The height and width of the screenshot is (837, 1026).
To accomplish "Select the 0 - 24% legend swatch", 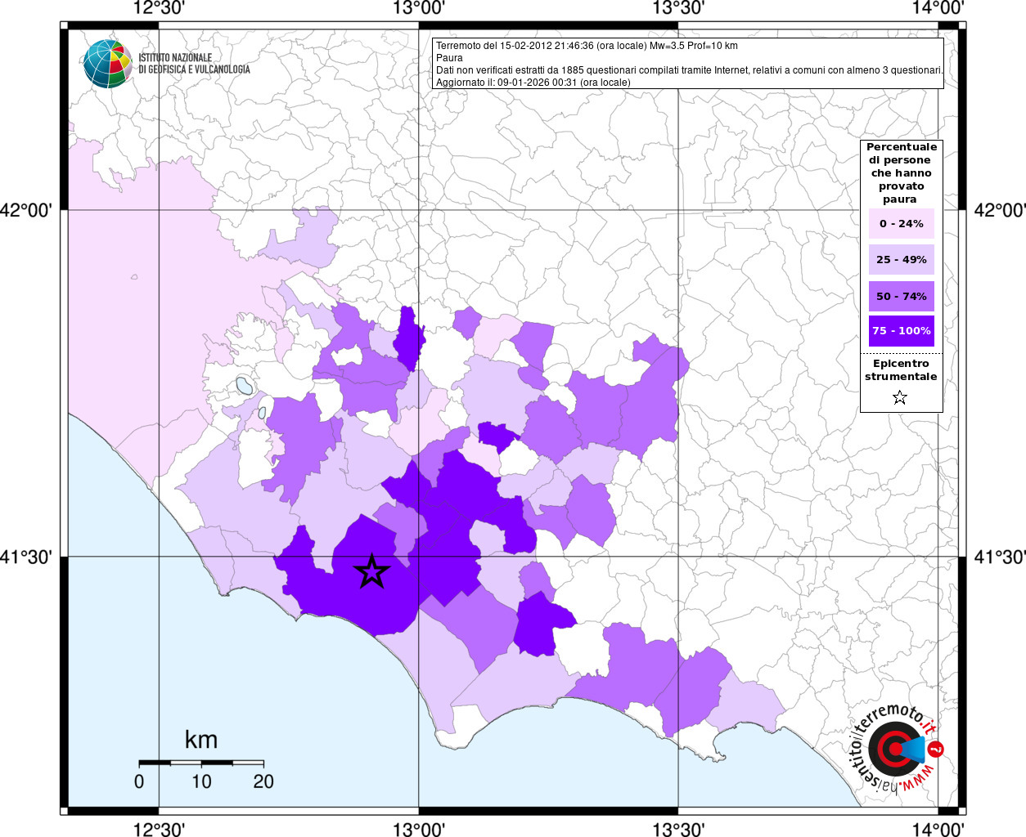I will pyautogui.click(x=902, y=223).
